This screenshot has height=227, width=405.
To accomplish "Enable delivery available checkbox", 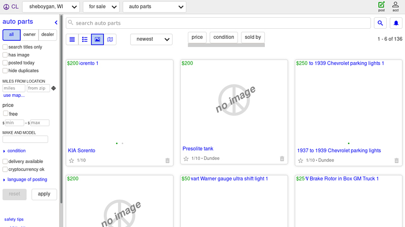I will [5, 161].
